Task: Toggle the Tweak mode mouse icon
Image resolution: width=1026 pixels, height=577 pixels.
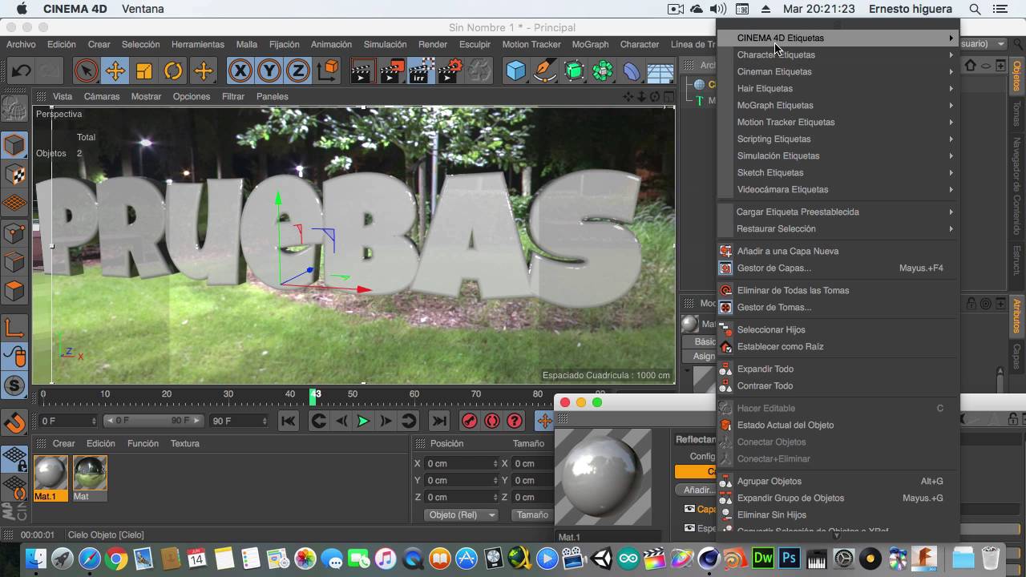Action: pyautogui.click(x=14, y=357)
